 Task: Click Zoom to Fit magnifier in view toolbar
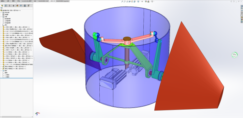pos(122,2)
